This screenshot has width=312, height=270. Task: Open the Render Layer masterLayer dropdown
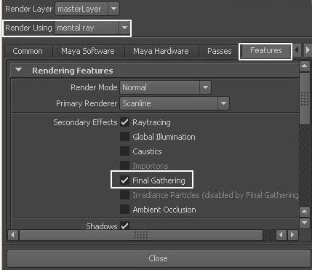click(87, 9)
